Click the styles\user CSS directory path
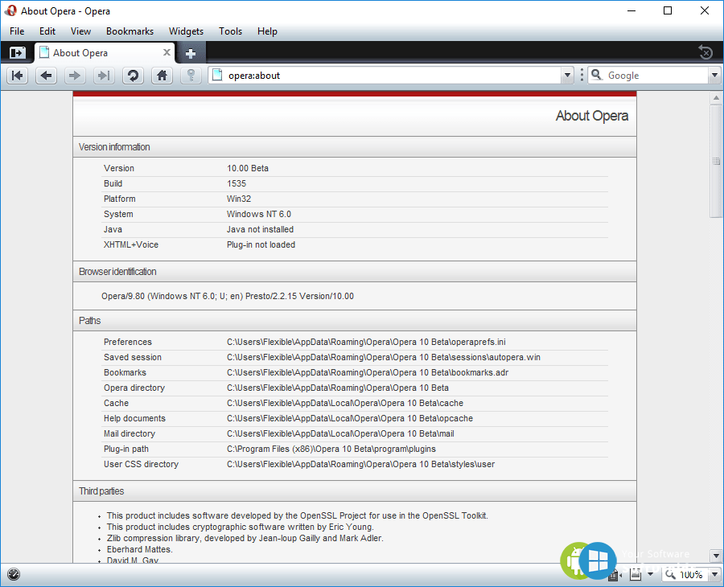This screenshot has width=724, height=587. (360, 463)
